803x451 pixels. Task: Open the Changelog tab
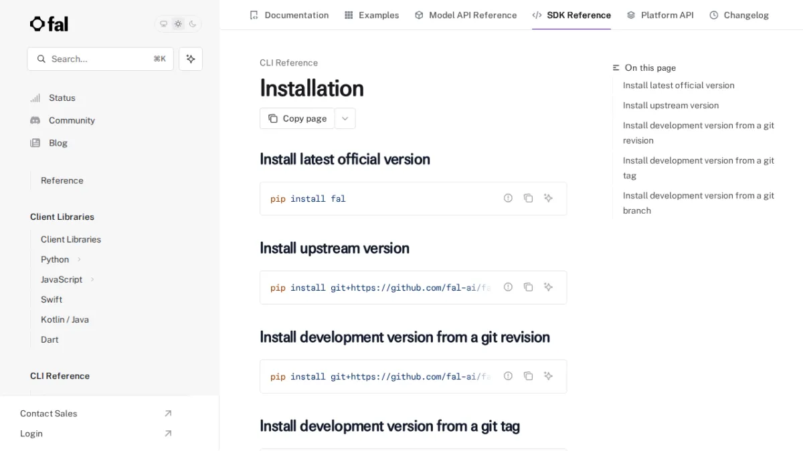(x=739, y=15)
